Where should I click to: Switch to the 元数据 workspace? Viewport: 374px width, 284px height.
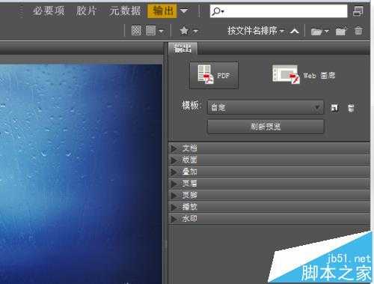click(x=125, y=11)
